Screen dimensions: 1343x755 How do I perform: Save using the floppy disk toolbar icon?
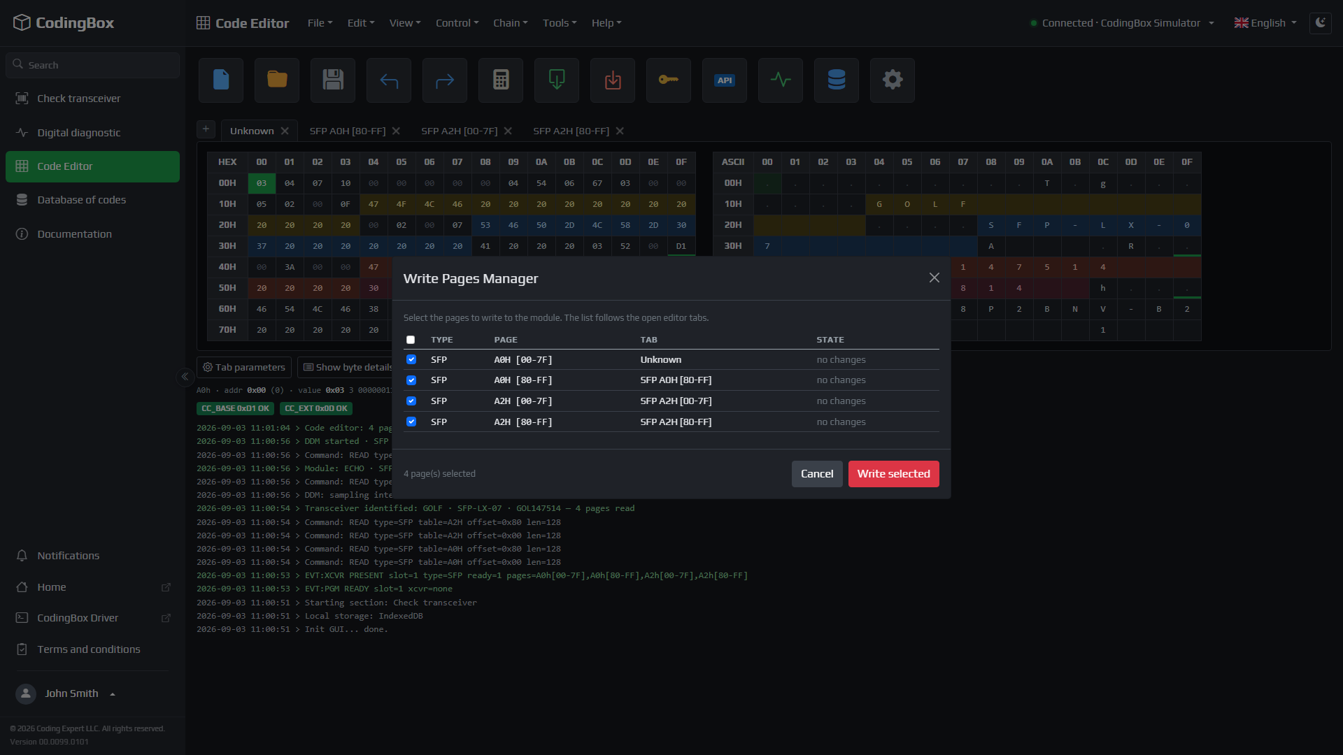[x=333, y=80]
